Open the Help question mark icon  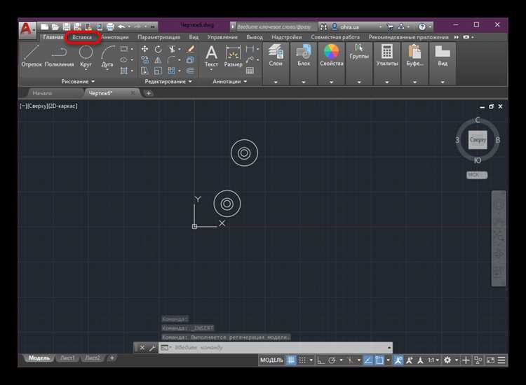pos(422,27)
